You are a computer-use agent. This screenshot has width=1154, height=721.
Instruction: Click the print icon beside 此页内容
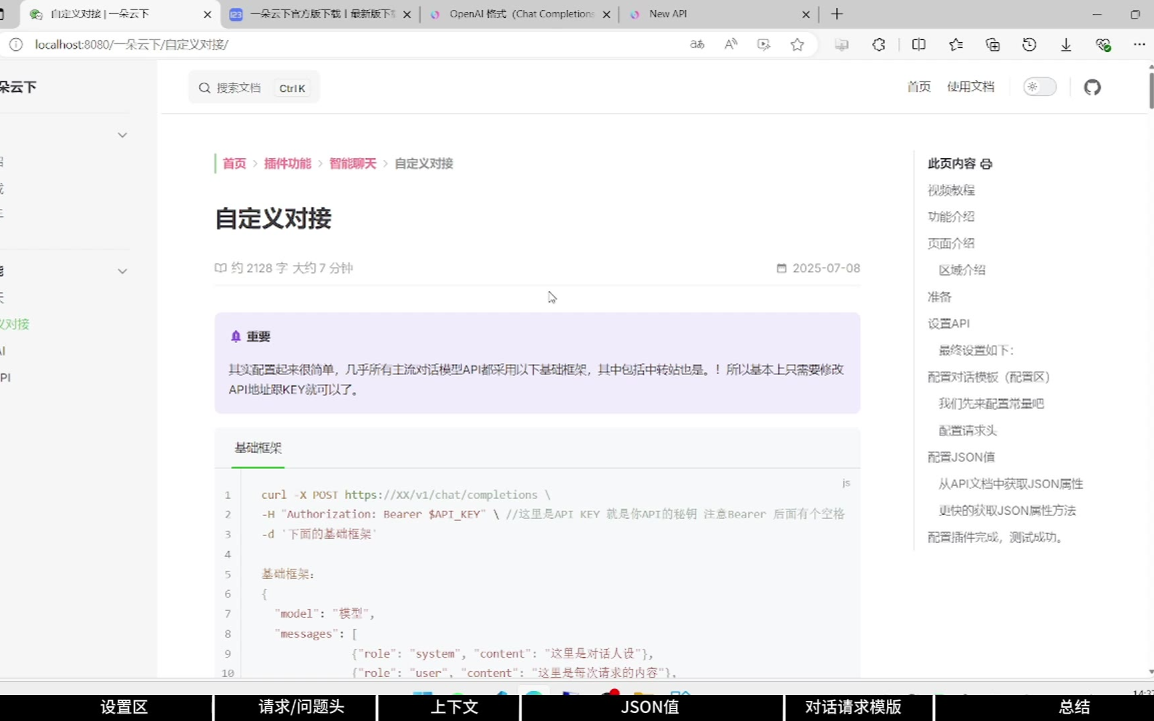(986, 164)
